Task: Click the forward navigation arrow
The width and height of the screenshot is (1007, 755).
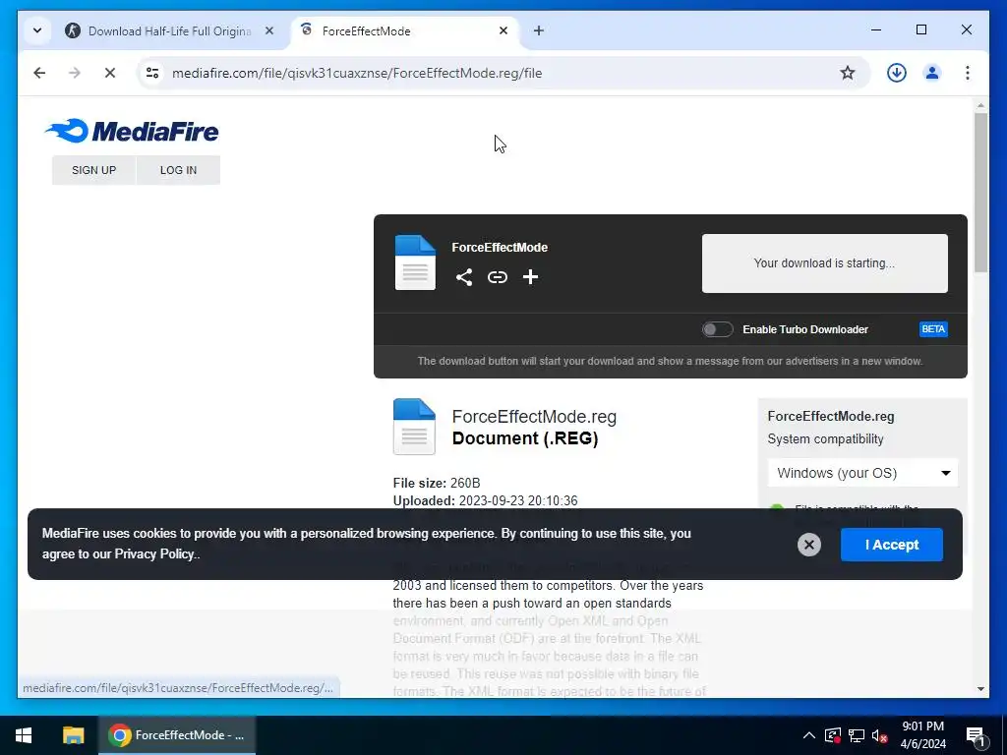Action: pos(75,73)
